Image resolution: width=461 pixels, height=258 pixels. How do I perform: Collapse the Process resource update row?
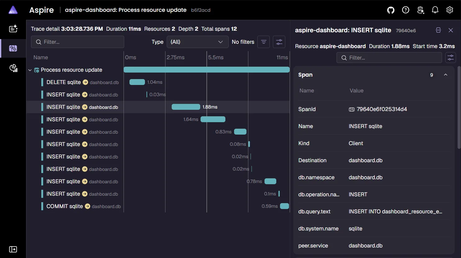(x=30, y=70)
